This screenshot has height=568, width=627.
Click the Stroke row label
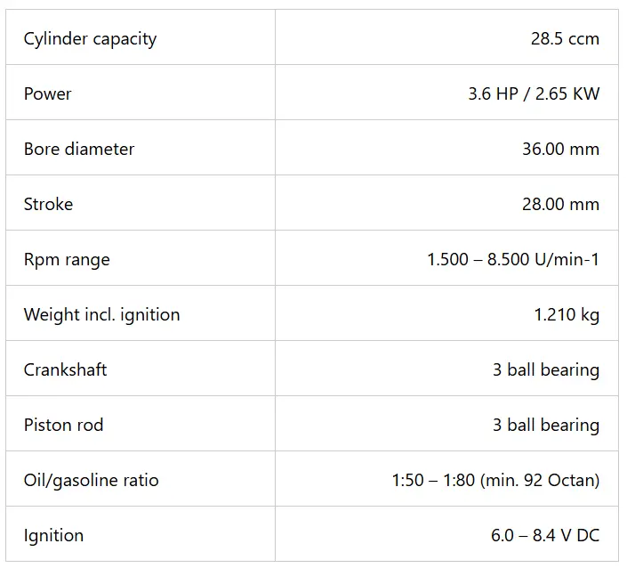49,204
